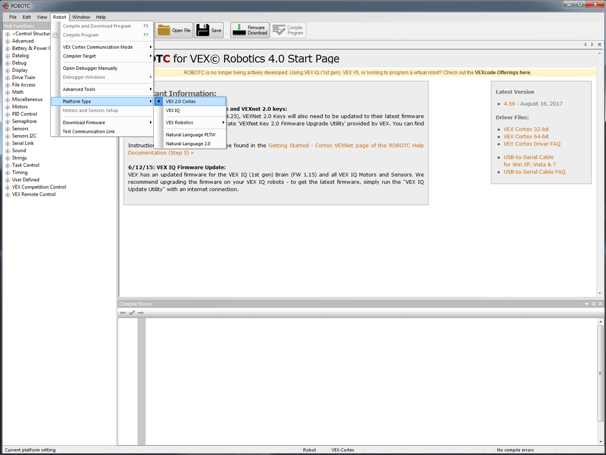
Task: Select the Firmware Download toolbar icon
Action: [x=249, y=30]
